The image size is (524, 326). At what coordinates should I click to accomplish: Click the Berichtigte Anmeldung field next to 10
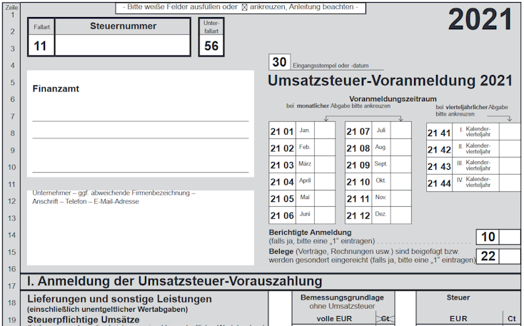point(510,237)
